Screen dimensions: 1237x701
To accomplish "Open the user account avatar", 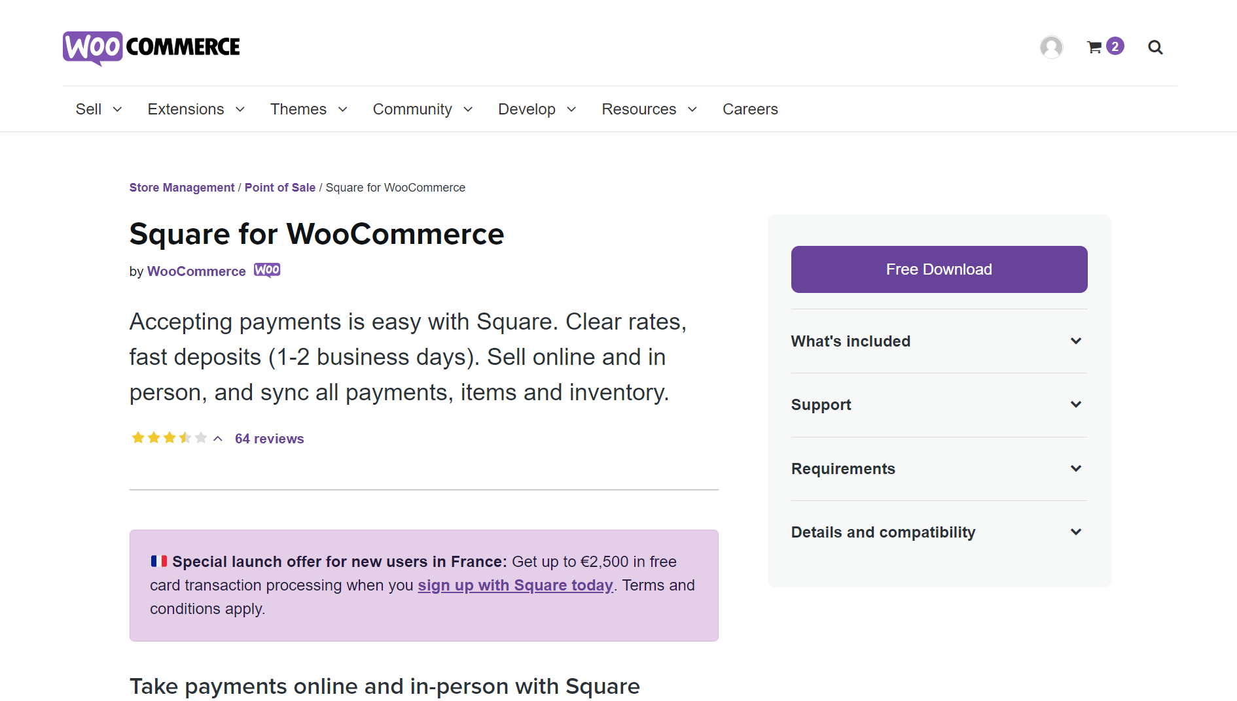I will [1051, 47].
